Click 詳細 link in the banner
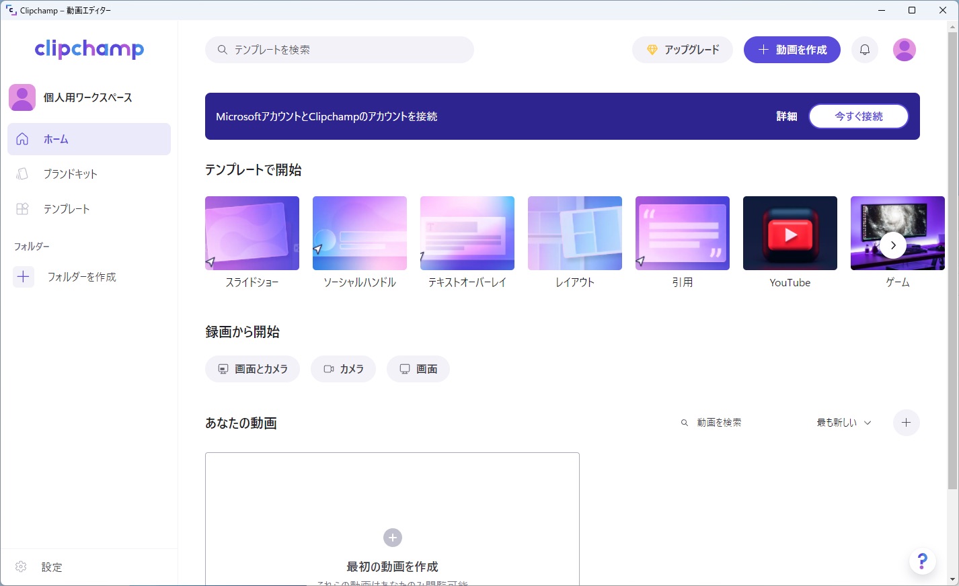Image resolution: width=959 pixels, height=586 pixels. pyautogui.click(x=787, y=116)
